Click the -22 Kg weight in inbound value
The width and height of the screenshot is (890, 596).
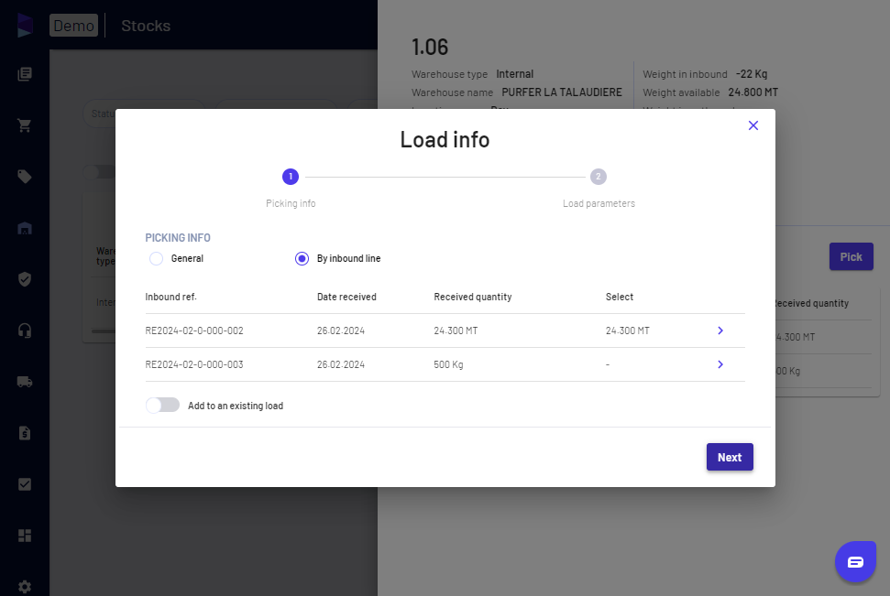click(752, 74)
